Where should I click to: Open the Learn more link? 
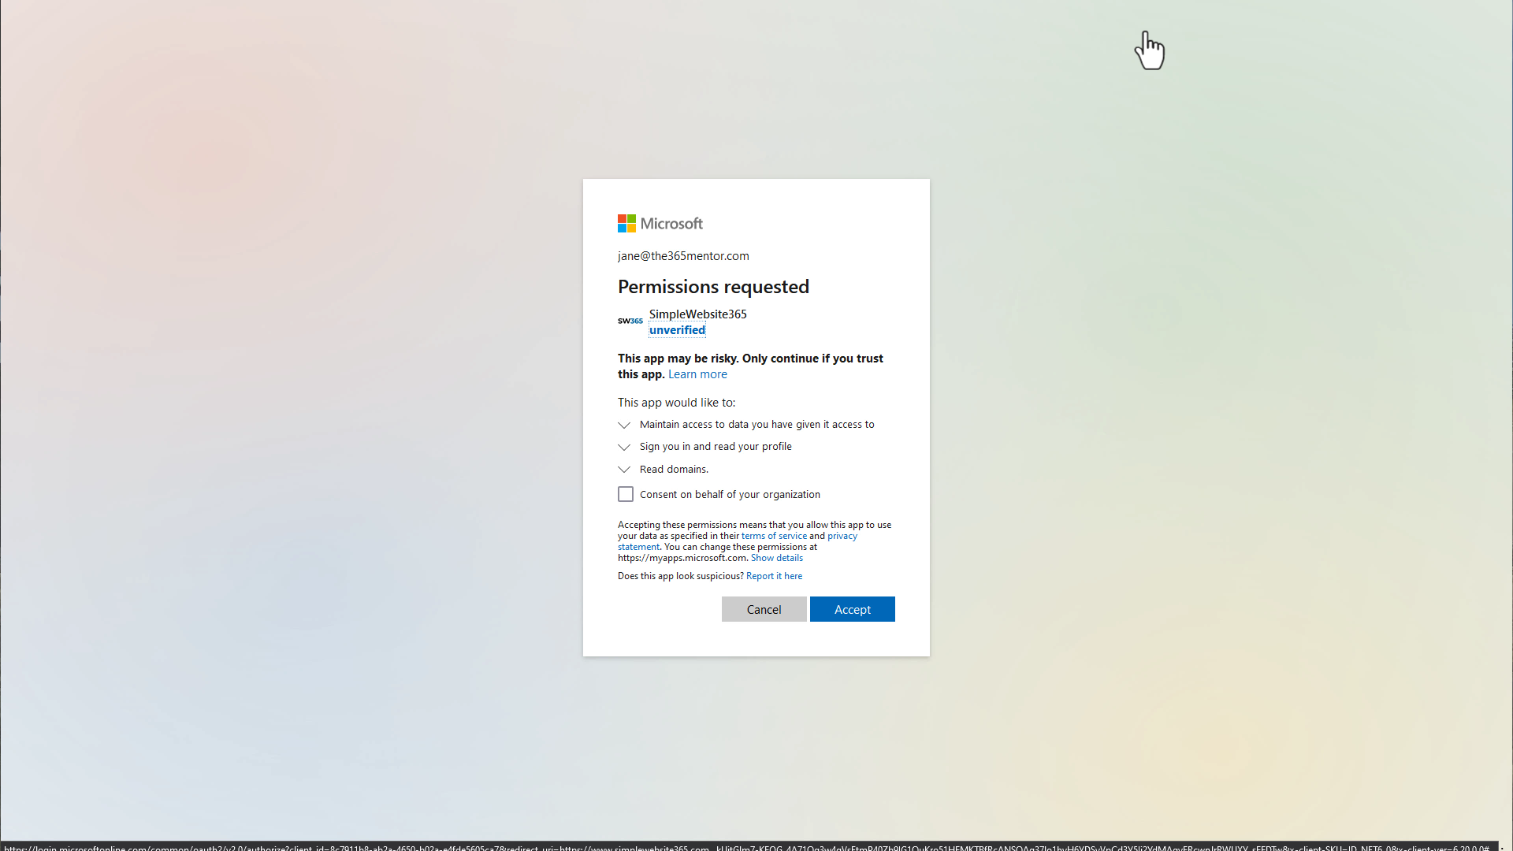click(x=697, y=374)
